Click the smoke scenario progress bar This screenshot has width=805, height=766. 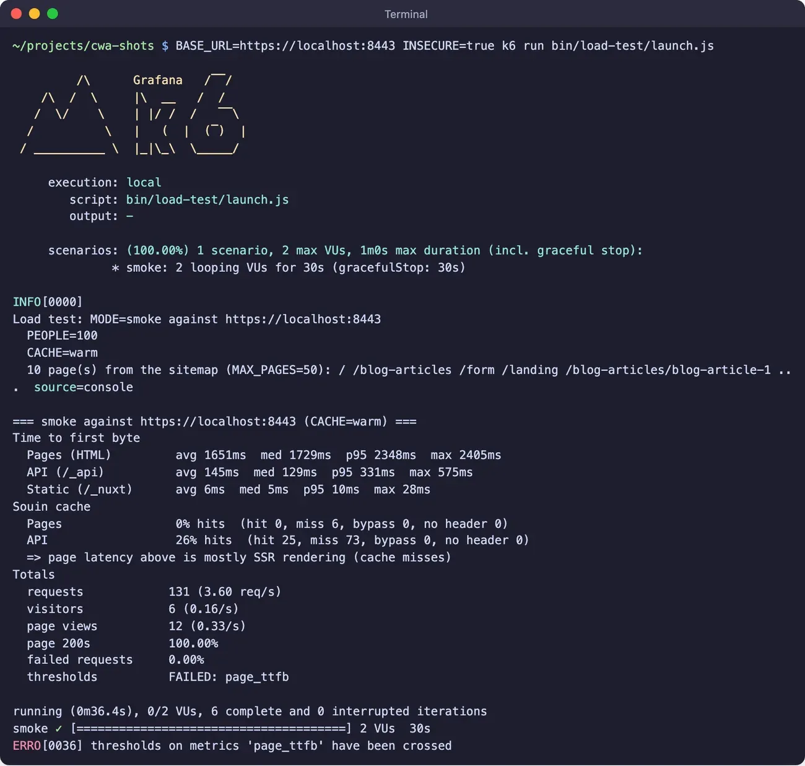coord(211,729)
